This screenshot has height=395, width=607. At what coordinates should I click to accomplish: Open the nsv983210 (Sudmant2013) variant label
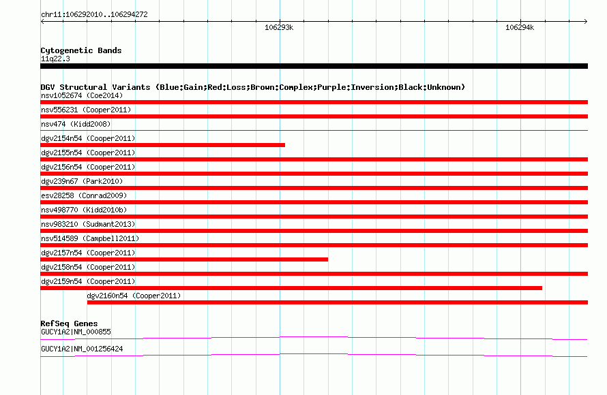pyautogui.click(x=88, y=224)
